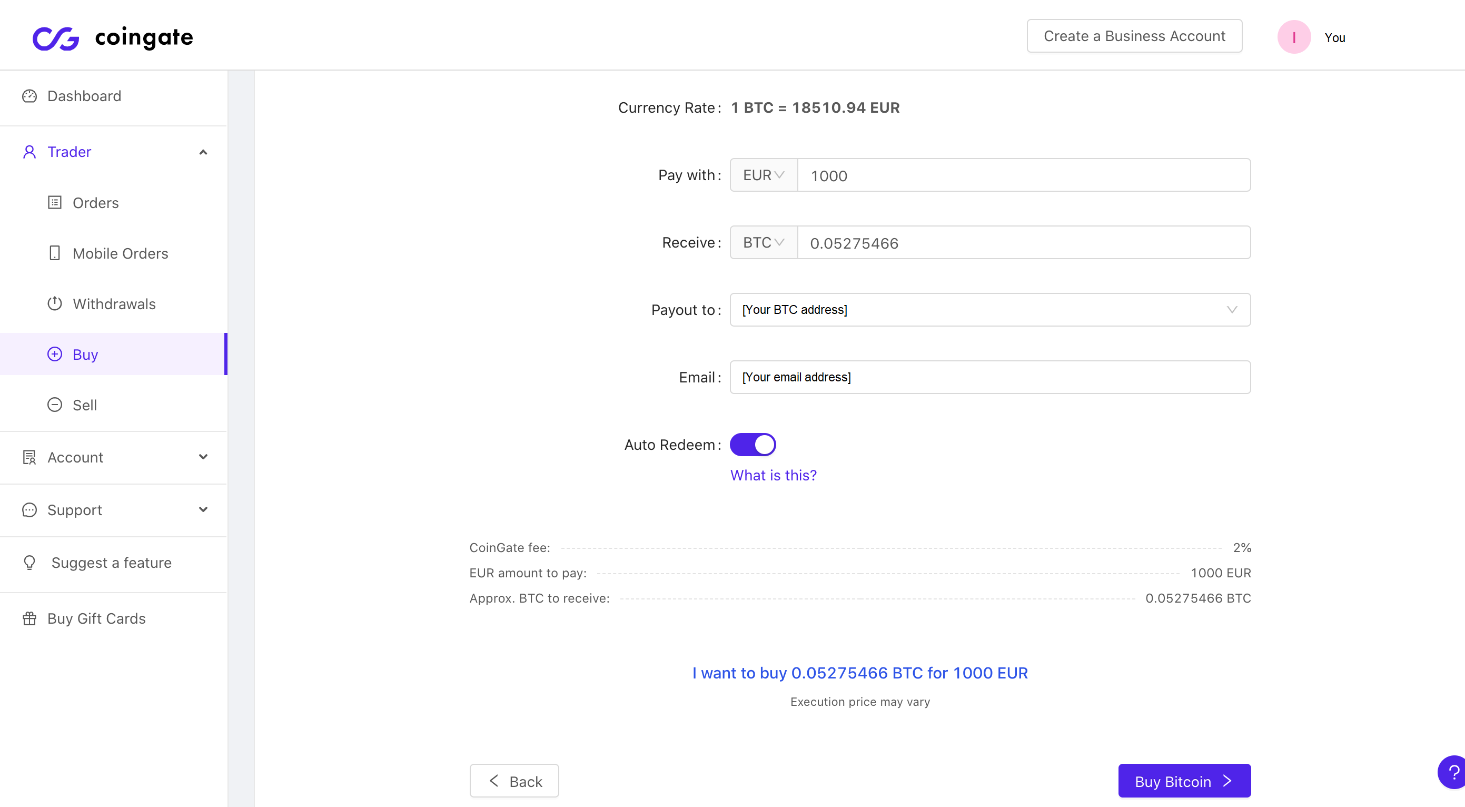The image size is (1465, 807).
Task: Click the Trader sidebar icon
Action: click(x=29, y=151)
